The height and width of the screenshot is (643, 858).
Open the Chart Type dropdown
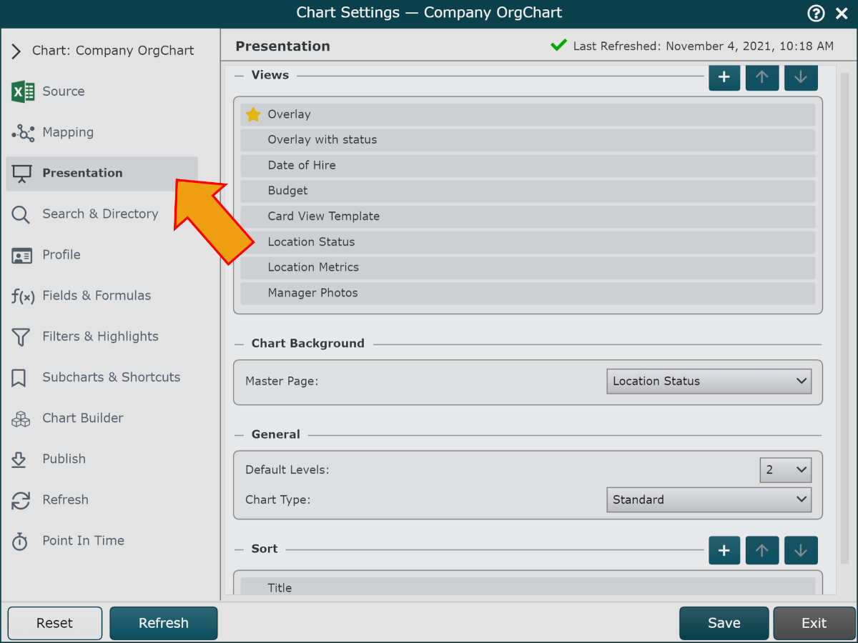709,500
